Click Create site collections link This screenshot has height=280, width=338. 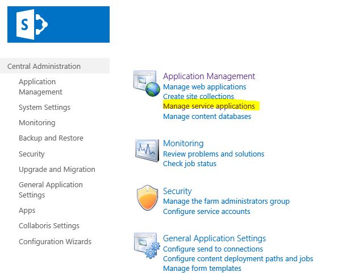(198, 96)
